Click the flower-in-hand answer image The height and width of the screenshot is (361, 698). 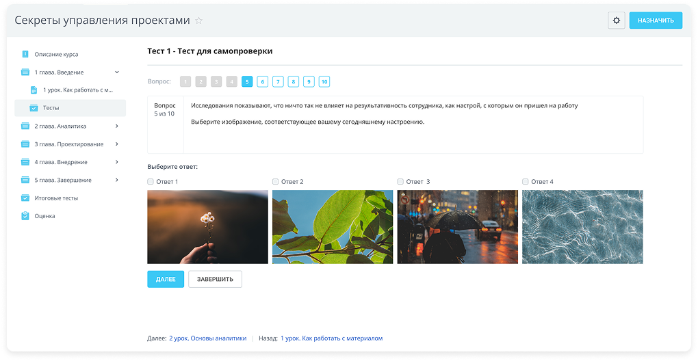pyautogui.click(x=207, y=227)
